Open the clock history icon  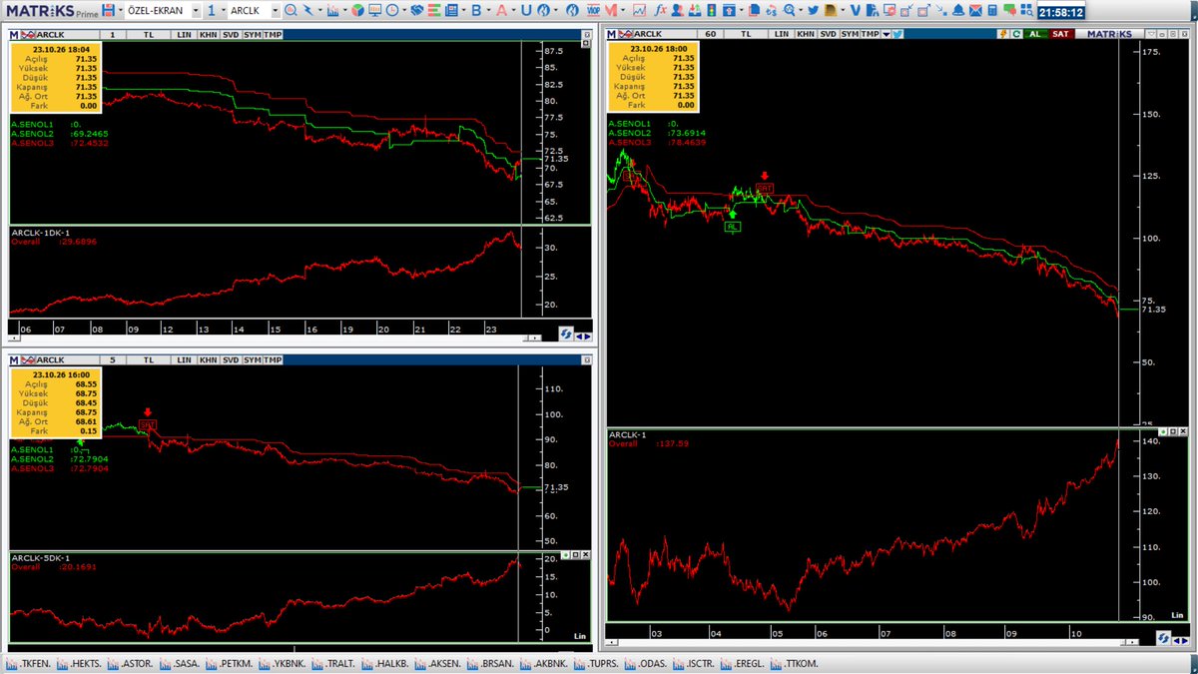[392, 10]
